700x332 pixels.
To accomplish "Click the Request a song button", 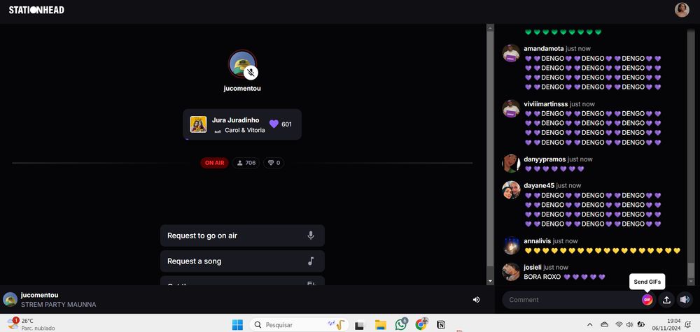I will pyautogui.click(x=242, y=261).
